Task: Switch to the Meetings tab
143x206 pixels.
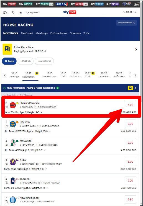Action: coord(42,33)
